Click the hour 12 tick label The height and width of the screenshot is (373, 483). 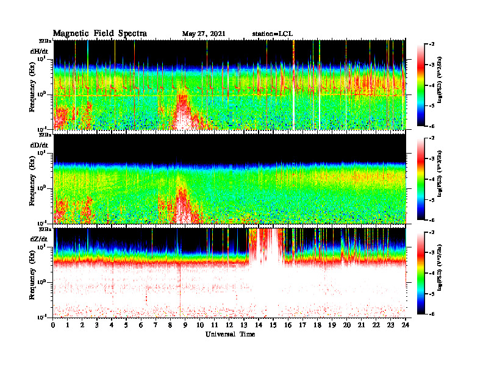point(229,325)
